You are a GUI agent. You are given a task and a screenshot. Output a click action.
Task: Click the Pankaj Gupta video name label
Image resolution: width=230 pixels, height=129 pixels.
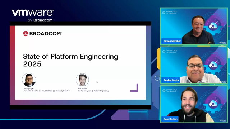tap(171, 80)
